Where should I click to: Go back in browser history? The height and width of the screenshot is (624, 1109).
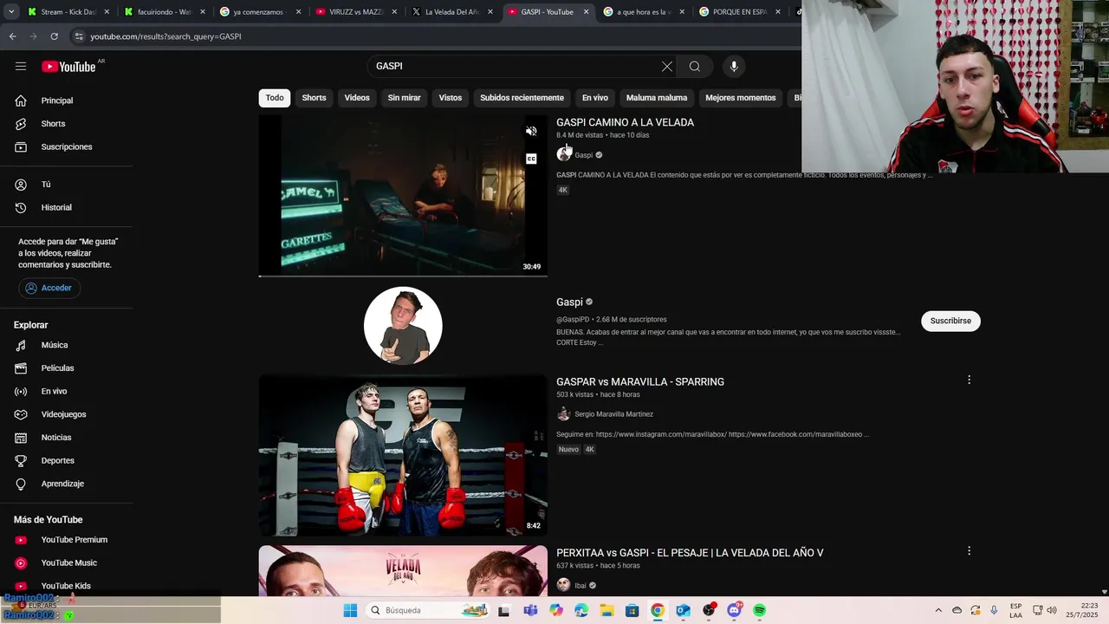[12, 36]
